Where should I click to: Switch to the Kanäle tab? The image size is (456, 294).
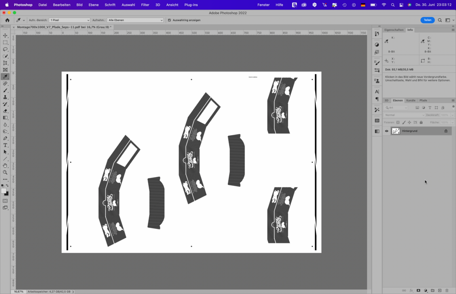(x=411, y=101)
